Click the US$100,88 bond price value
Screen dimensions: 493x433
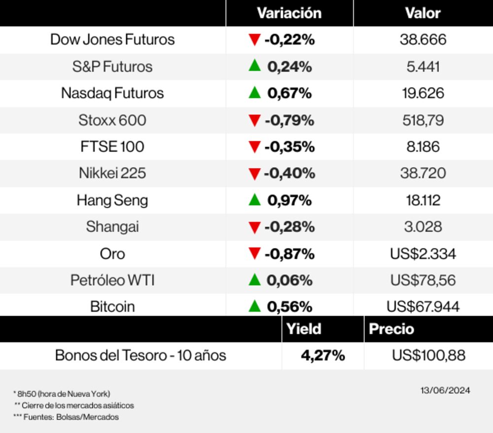tap(428, 355)
